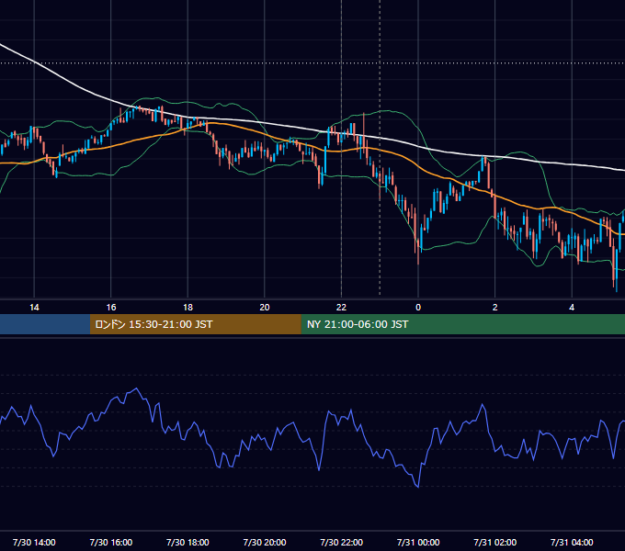
Task: Click the blue session band before London
Action: point(45,324)
